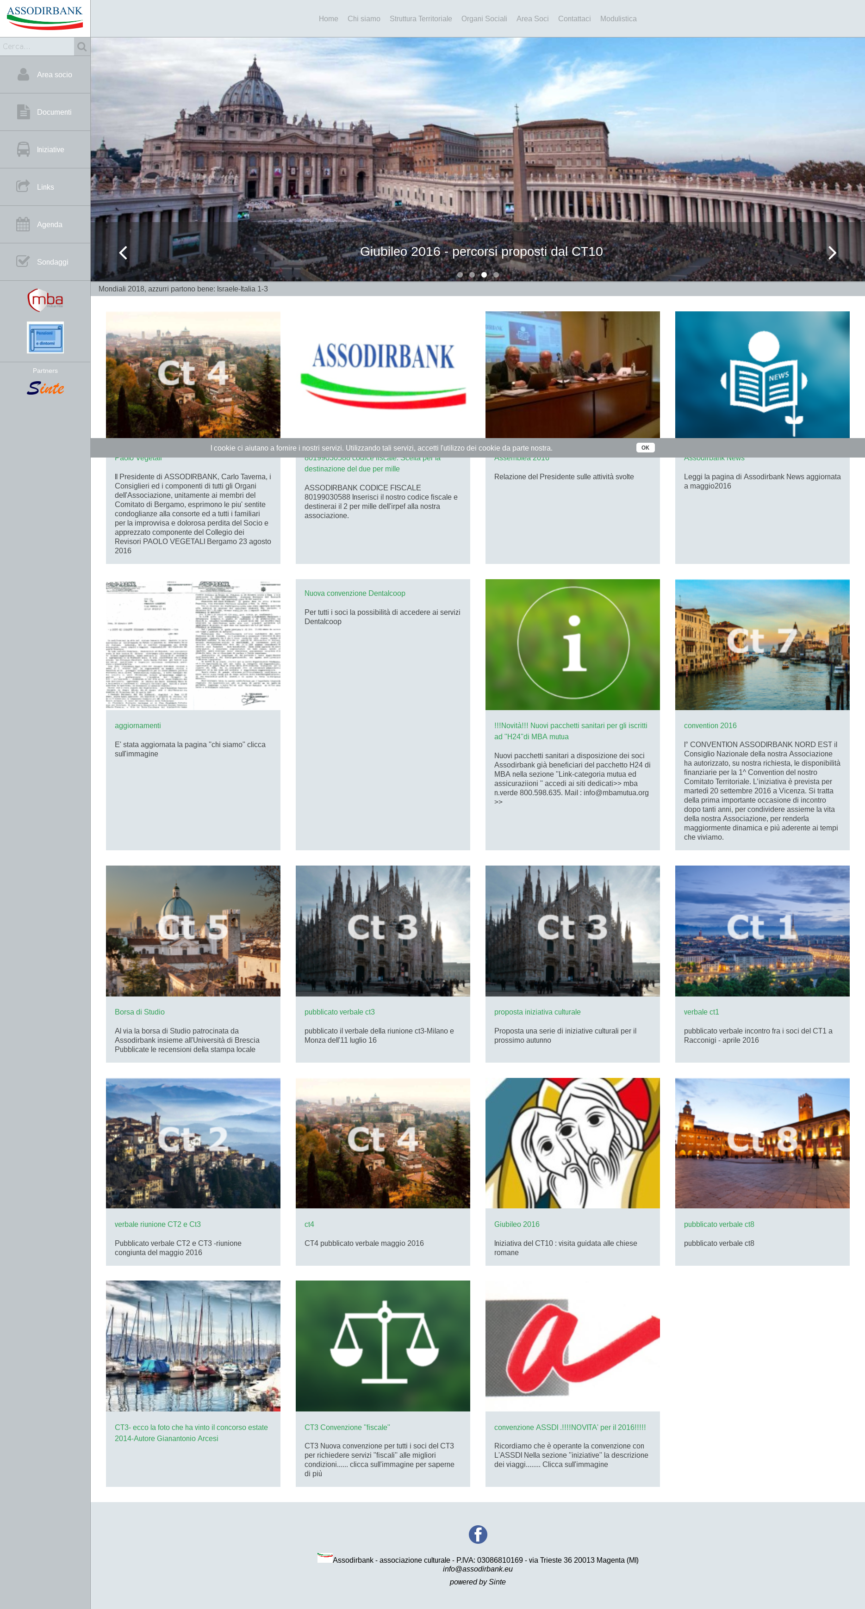Open the Ct 2 hillside village thumbnail
Viewport: 865px width, 1609px height.
click(x=193, y=1143)
